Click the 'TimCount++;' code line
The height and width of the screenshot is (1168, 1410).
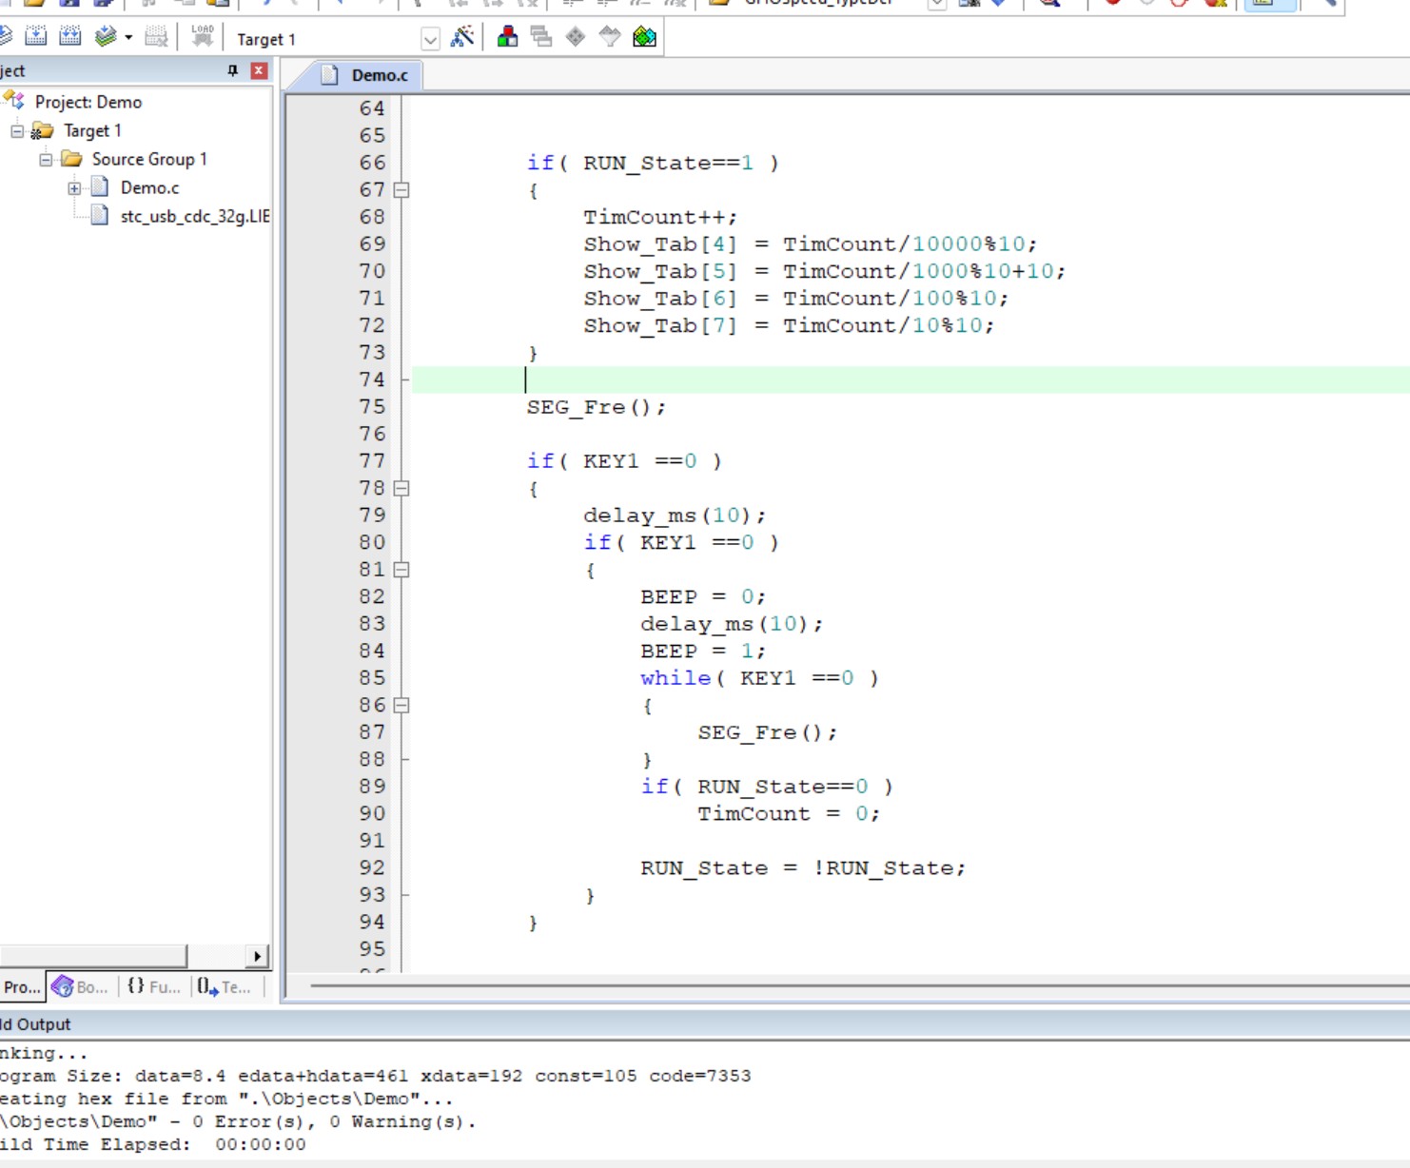click(660, 217)
